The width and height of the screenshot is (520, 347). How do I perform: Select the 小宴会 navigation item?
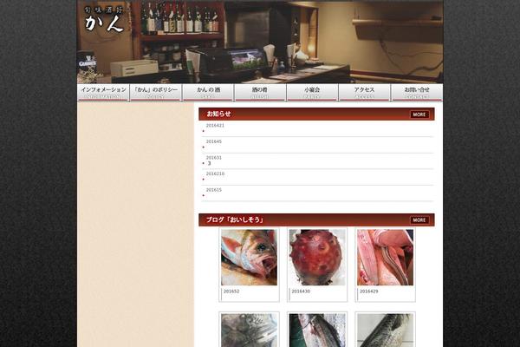pyautogui.click(x=312, y=93)
